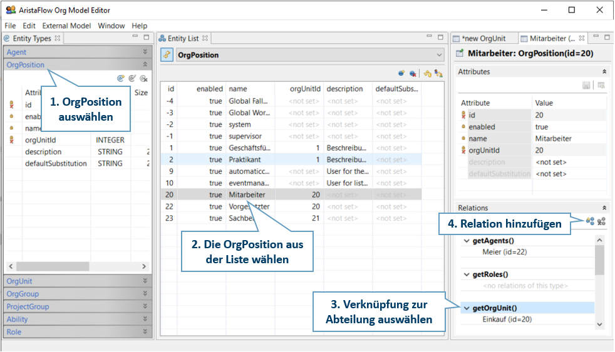Minimize the Entity Types view
Viewport: 615px width, 352px height.
click(135, 36)
